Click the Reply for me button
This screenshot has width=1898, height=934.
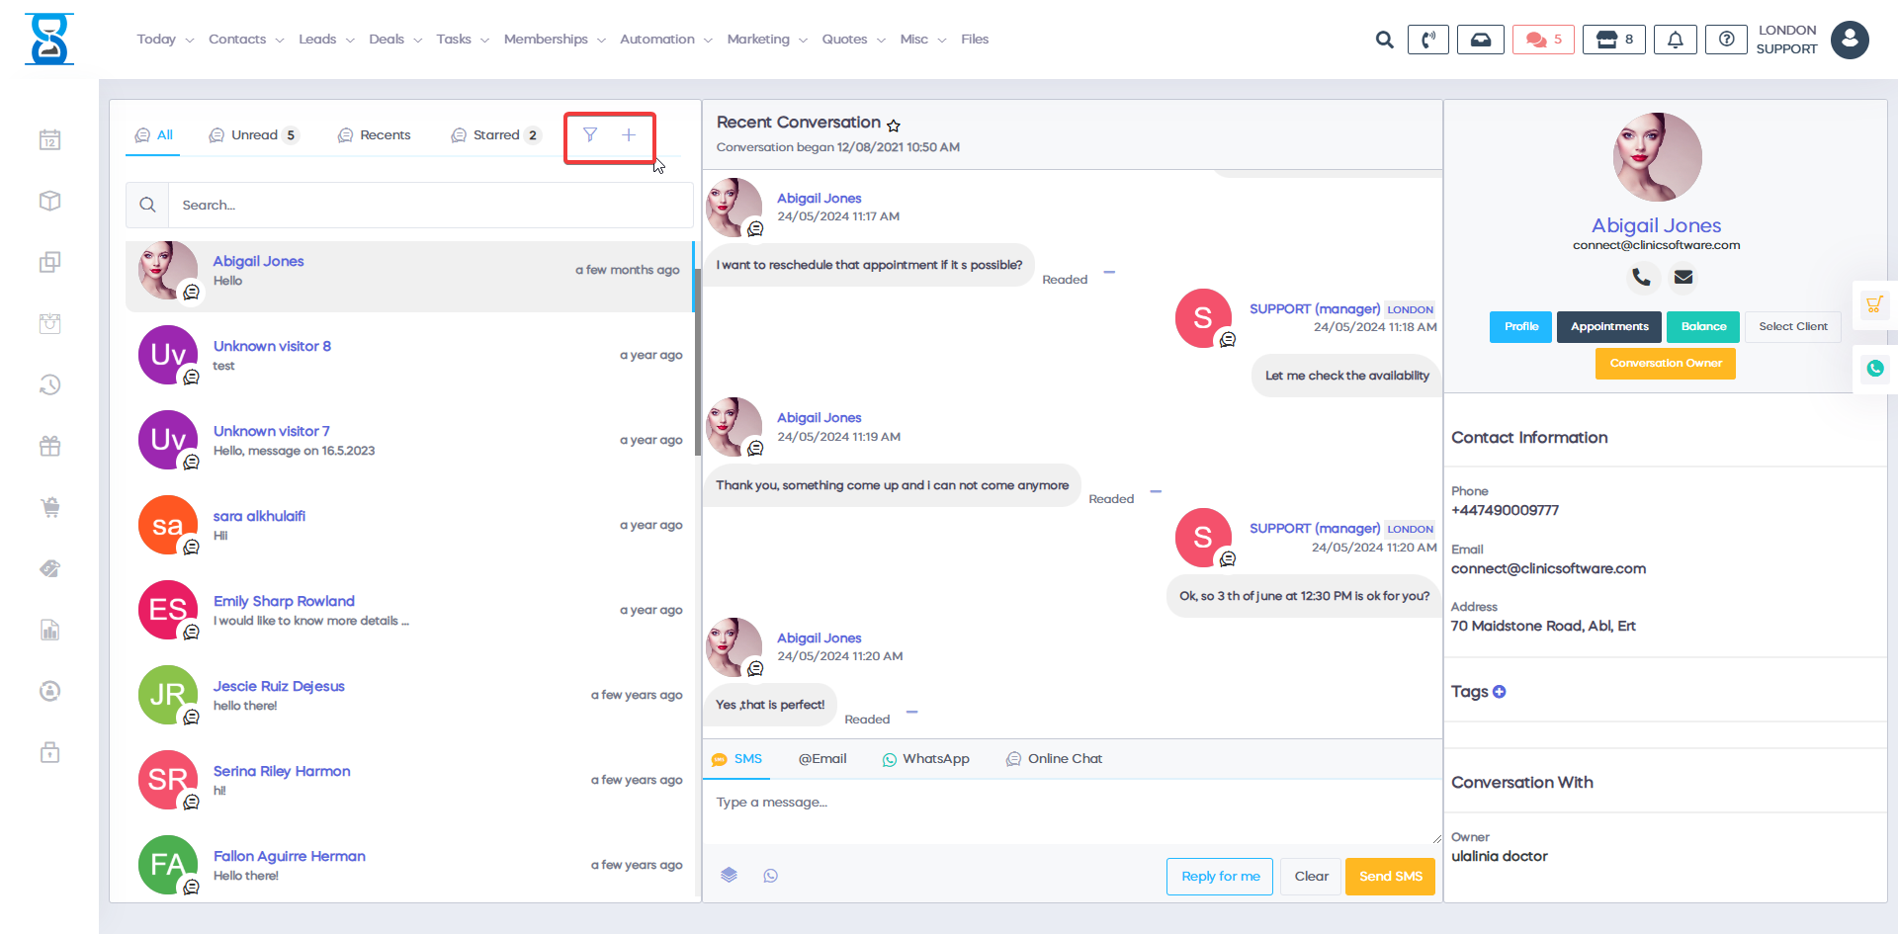click(x=1219, y=877)
